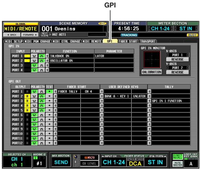The width and height of the screenshot is (200, 169).
Task: Click the CALIBRATION button
Action: 152,72
